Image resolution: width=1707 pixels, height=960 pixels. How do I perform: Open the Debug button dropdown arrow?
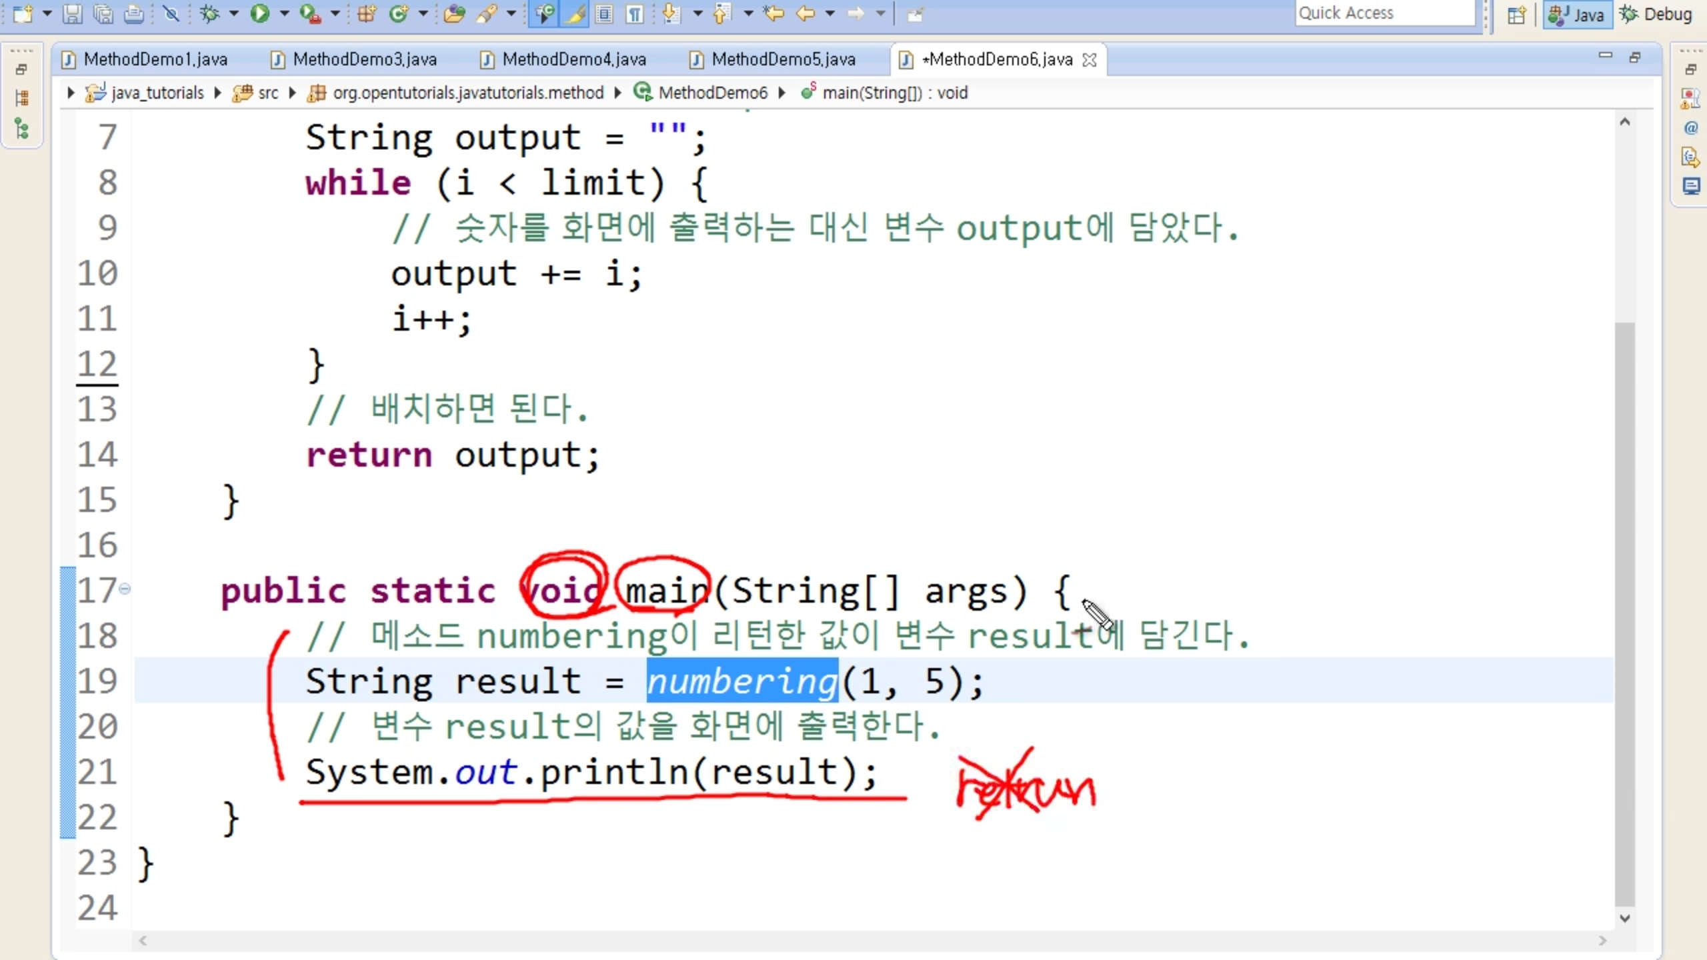tap(233, 13)
